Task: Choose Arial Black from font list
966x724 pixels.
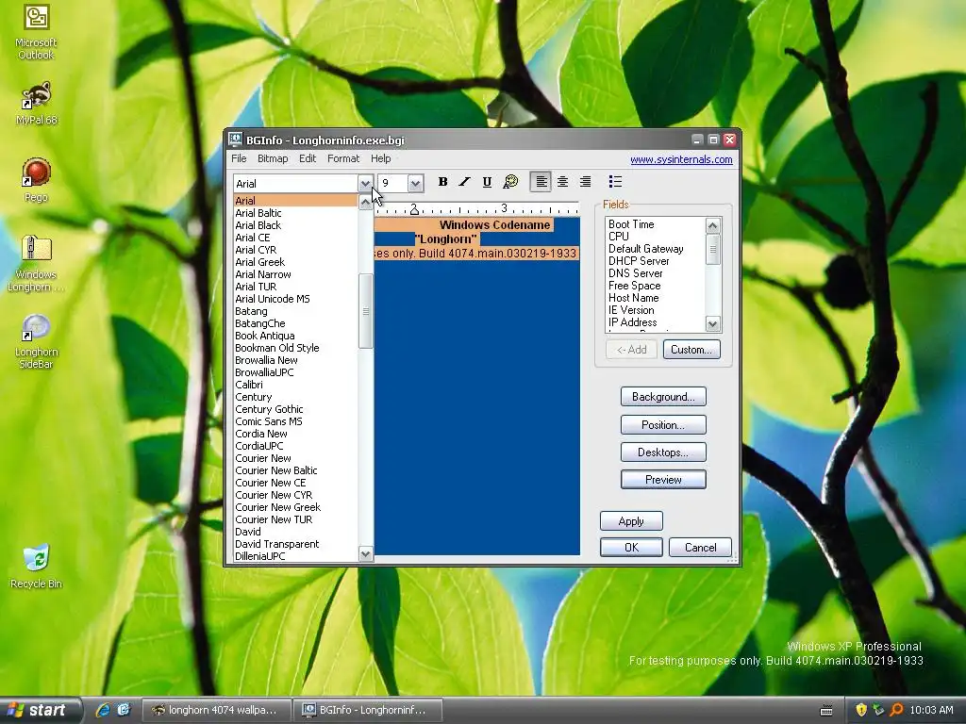Action: (x=295, y=225)
